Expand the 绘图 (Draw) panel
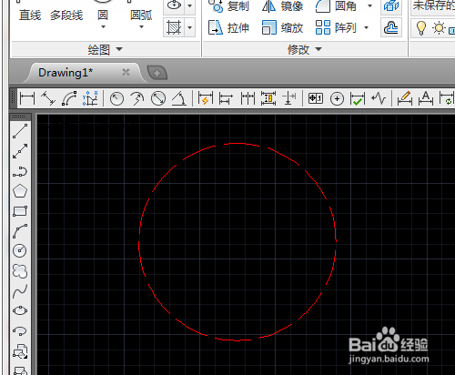 (106, 49)
